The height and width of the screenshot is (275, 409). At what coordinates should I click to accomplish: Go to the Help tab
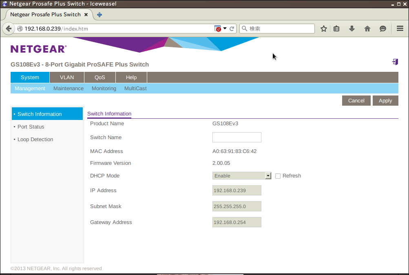click(131, 78)
